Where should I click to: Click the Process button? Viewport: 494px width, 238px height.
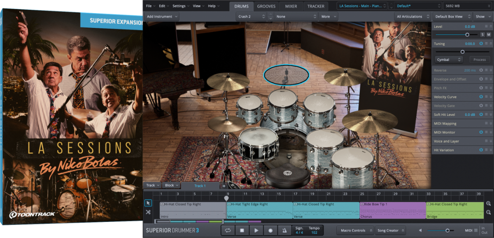pos(480,60)
